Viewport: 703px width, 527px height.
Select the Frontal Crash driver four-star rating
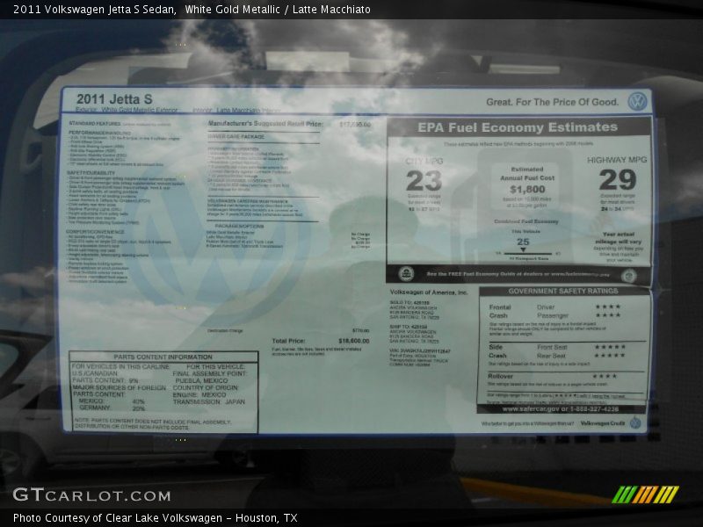pos(608,306)
